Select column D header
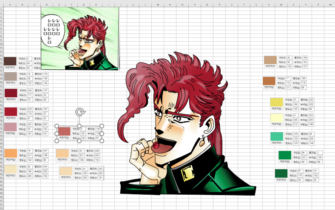 click(47, 5)
